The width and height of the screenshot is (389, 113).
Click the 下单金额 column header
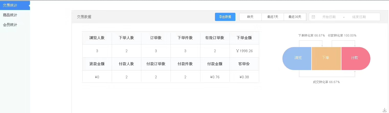(x=244, y=38)
